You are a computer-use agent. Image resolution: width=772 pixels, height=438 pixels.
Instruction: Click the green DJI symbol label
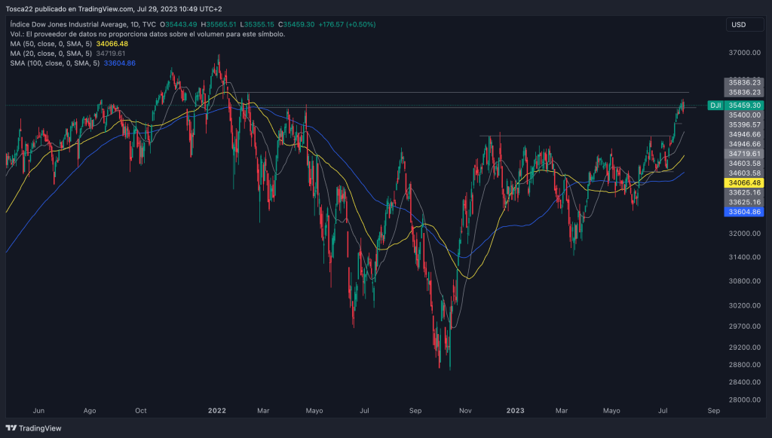click(715, 106)
